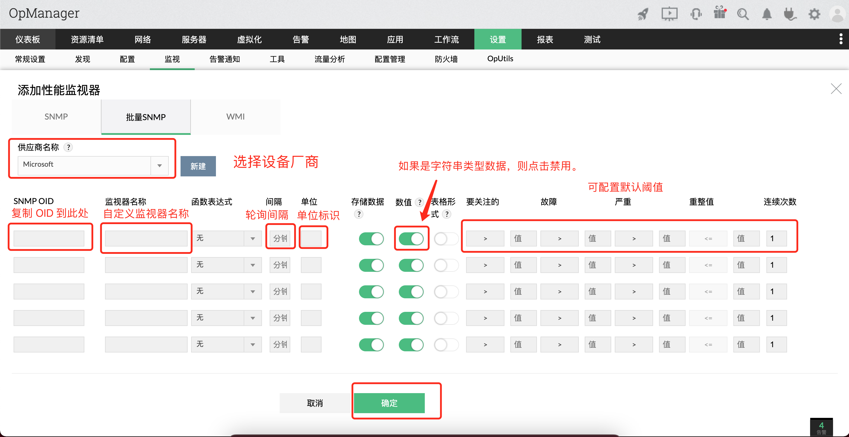Click help icon beside 表格形式
849x437 pixels.
pos(447,214)
